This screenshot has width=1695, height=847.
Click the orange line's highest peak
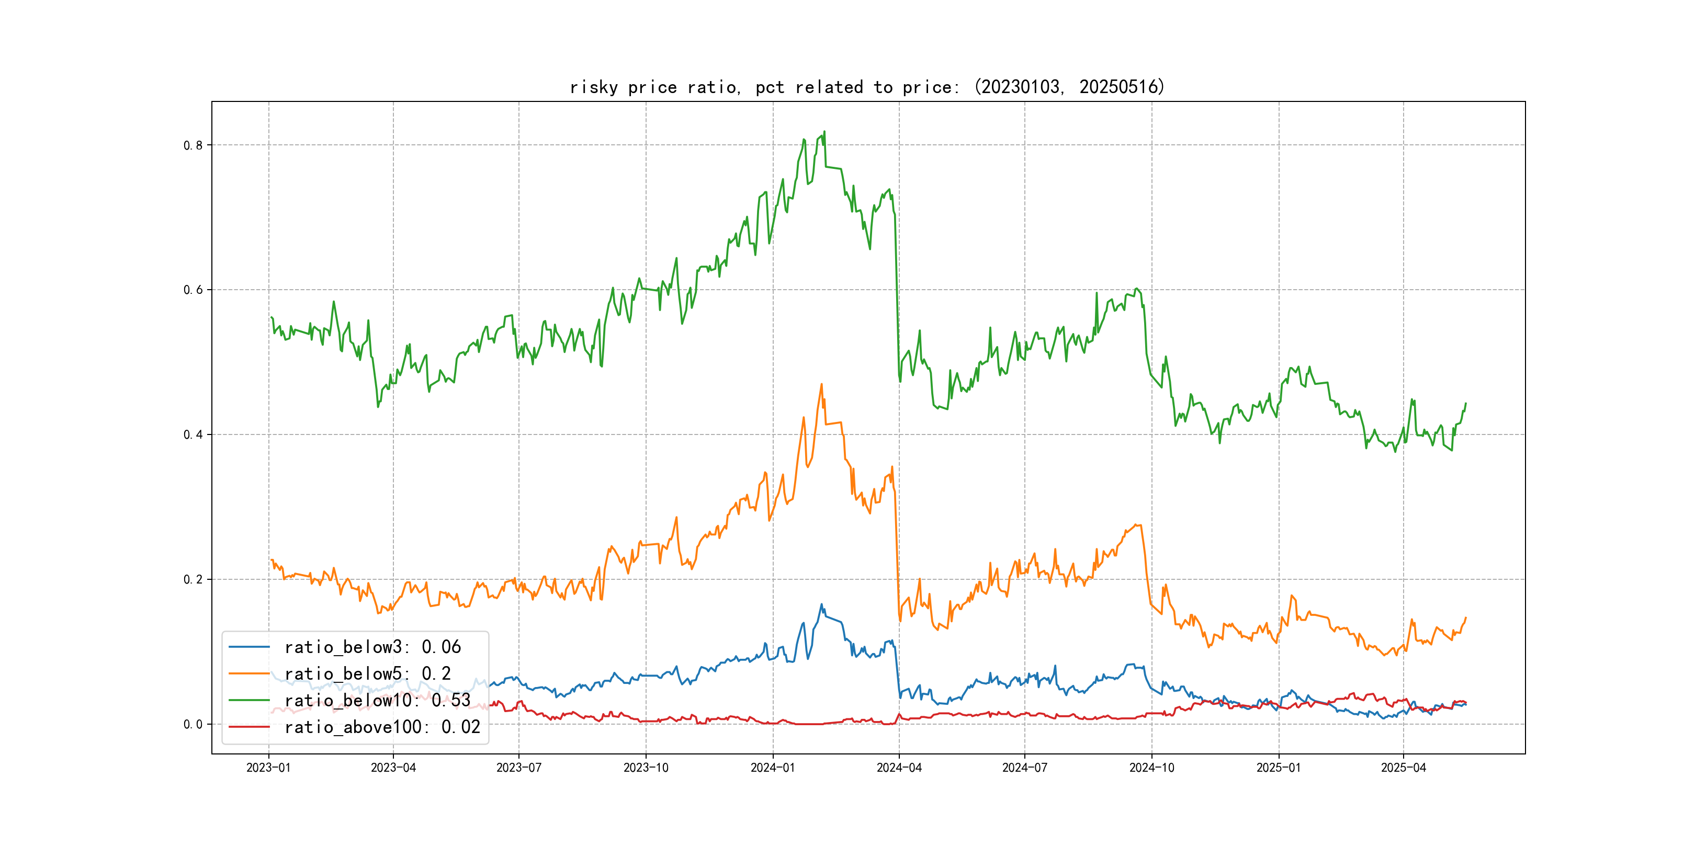point(821,385)
